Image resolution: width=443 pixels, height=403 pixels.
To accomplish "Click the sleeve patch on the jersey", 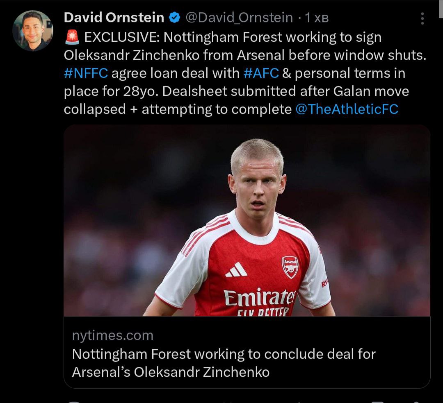I will tap(324, 283).
